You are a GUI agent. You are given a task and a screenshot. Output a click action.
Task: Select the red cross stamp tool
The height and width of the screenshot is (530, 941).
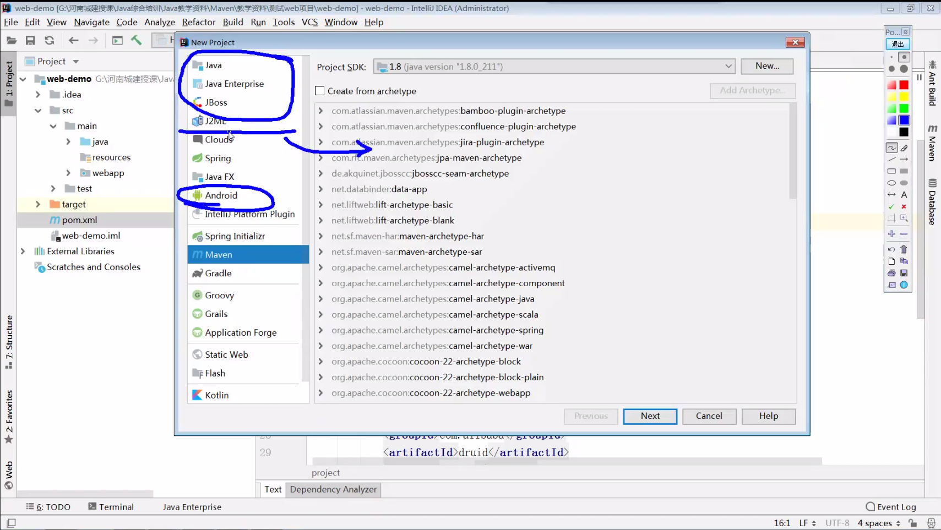[904, 206]
